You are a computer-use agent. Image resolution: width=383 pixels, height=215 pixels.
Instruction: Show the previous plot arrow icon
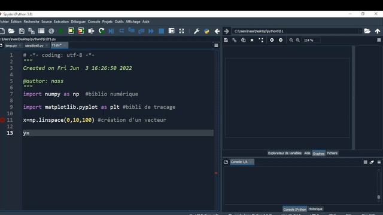click(272, 40)
